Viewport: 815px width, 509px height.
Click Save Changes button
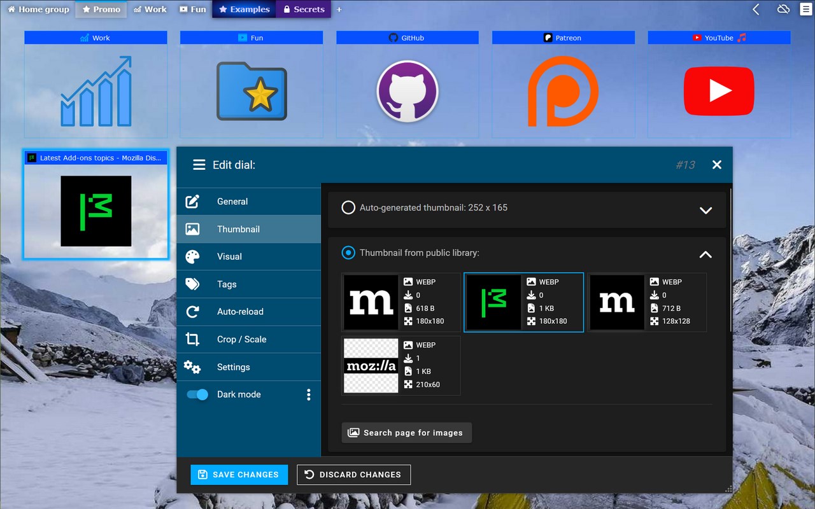(x=239, y=475)
